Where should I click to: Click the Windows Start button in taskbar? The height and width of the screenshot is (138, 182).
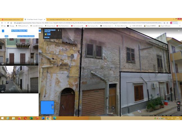[2, 118]
